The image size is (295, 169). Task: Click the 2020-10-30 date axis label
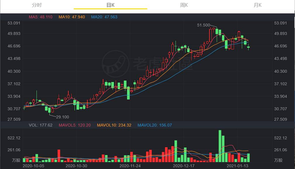pyautogui.click(x=77, y=166)
